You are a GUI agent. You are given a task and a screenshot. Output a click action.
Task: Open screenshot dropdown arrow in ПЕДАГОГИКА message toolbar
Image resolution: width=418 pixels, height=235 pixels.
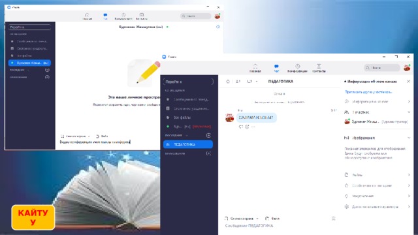coord(257,219)
